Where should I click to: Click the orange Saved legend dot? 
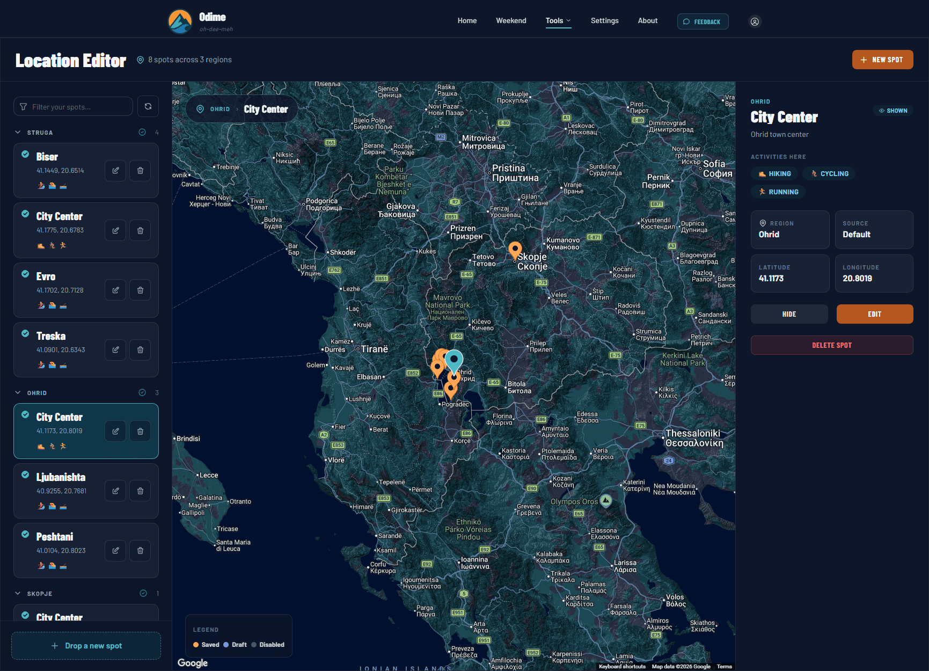(196, 645)
